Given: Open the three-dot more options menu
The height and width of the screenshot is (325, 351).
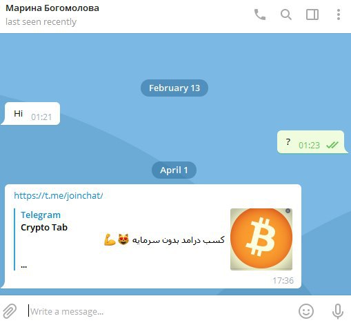Looking at the screenshot, I should (x=339, y=14).
